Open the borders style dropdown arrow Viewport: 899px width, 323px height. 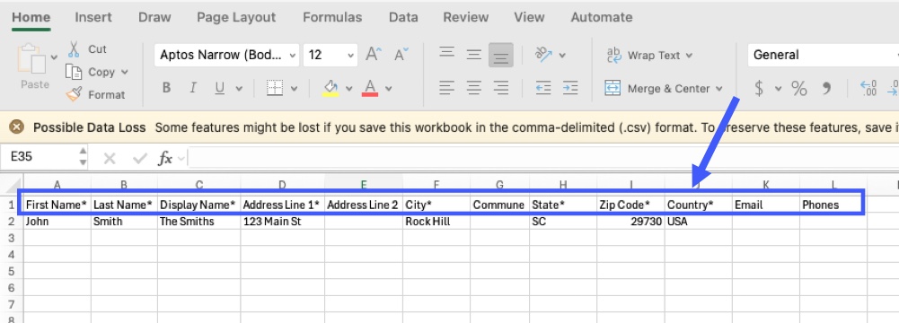click(294, 89)
